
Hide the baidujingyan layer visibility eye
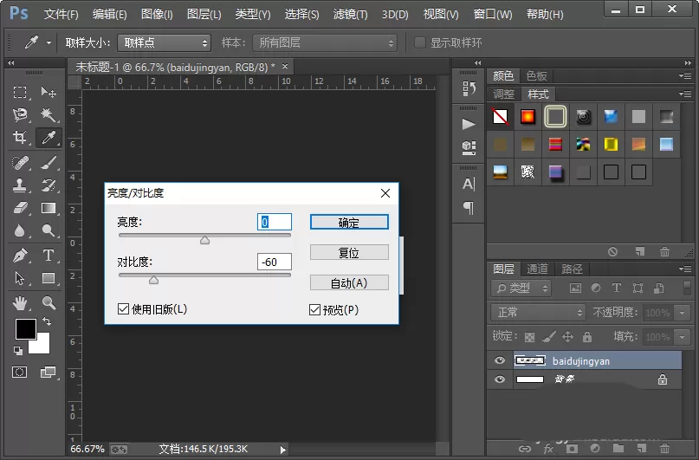[x=500, y=360]
